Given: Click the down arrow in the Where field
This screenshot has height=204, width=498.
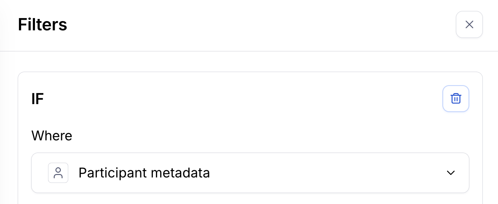Looking at the screenshot, I should tap(450, 173).
